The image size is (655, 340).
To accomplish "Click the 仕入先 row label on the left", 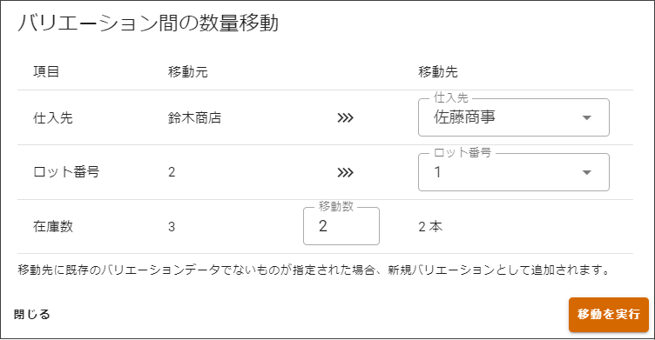I will click(x=52, y=118).
